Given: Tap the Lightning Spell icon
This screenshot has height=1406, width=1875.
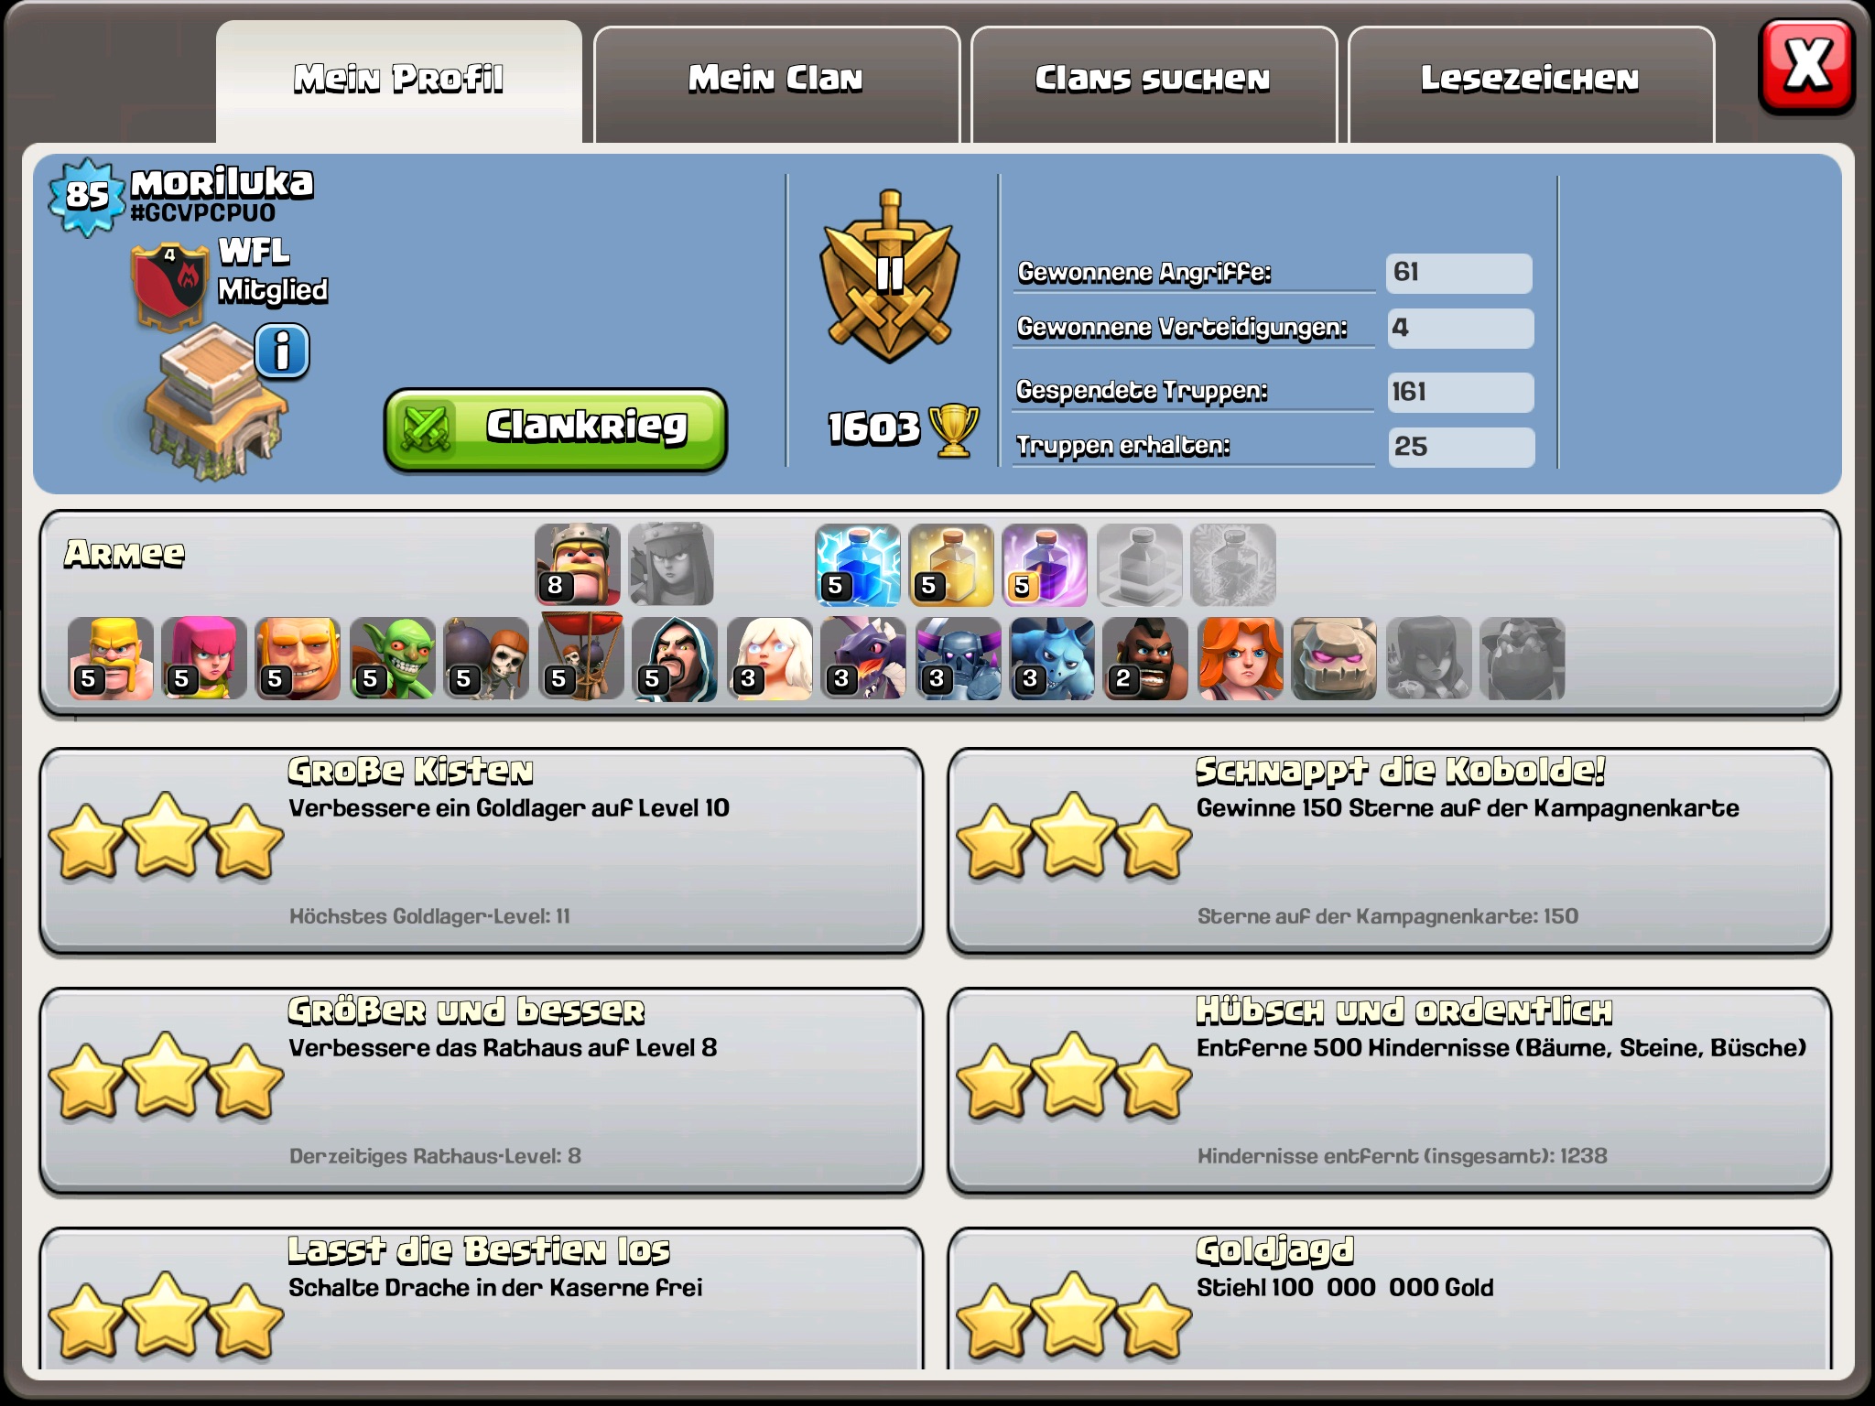Looking at the screenshot, I should (x=858, y=565).
